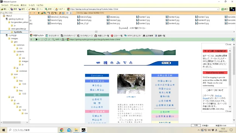Click the 開始 (Start) crawl icon
The height and width of the screenshot is (133, 236).
point(30,9)
